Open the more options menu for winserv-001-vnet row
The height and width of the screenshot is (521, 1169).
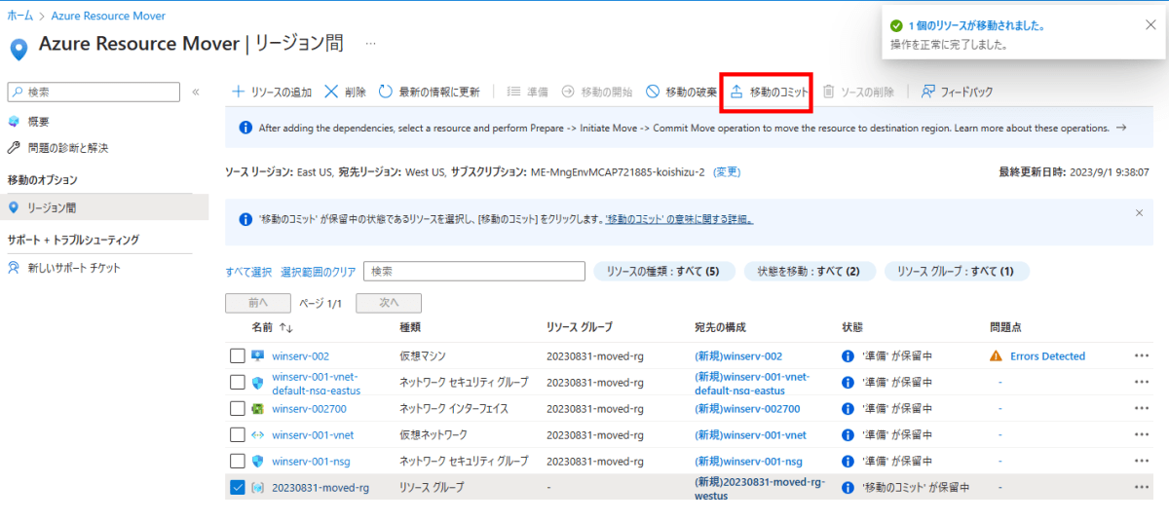click(1142, 435)
